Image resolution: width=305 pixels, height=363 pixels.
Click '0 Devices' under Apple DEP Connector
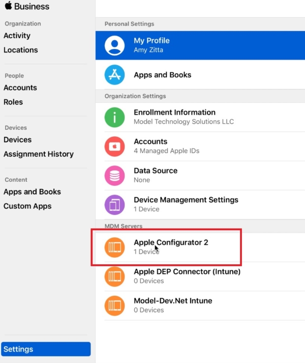pyautogui.click(x=148, y=281)
